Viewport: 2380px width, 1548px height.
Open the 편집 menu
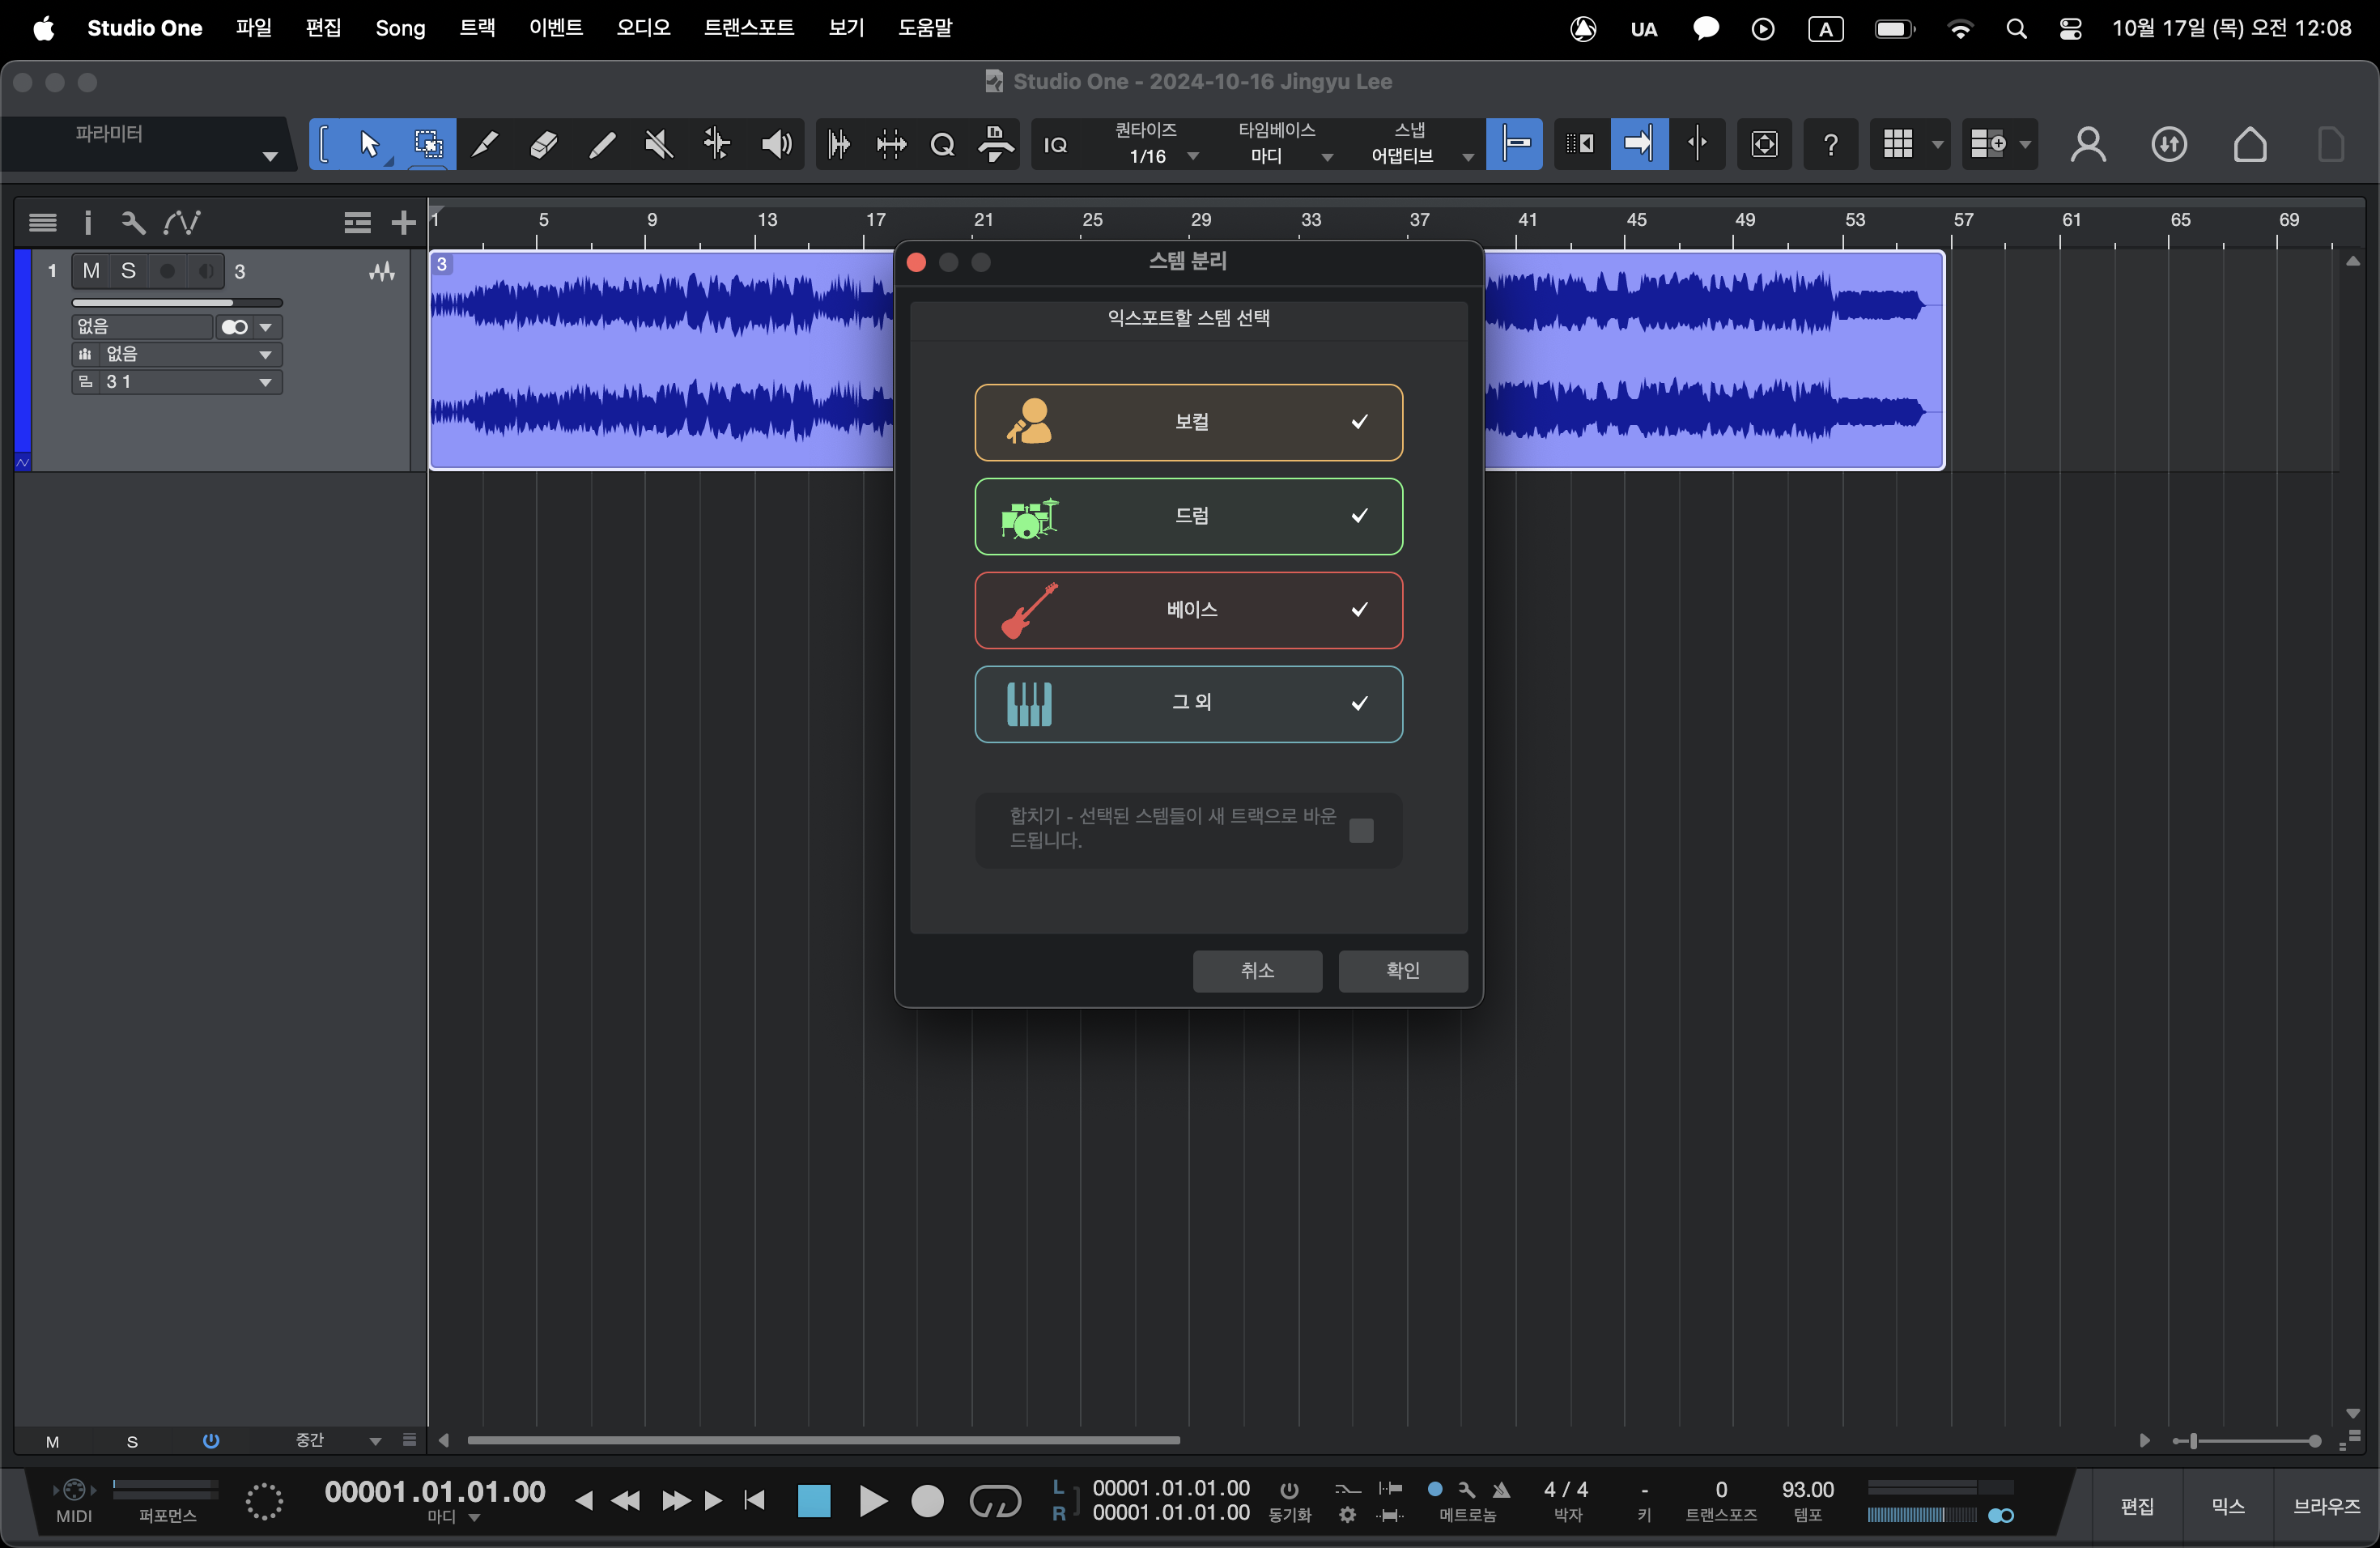pyautogui.click(x=323, y=28)
